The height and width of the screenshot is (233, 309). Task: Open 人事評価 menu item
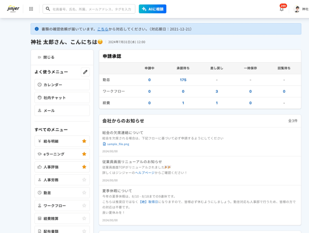click(62, 167)
